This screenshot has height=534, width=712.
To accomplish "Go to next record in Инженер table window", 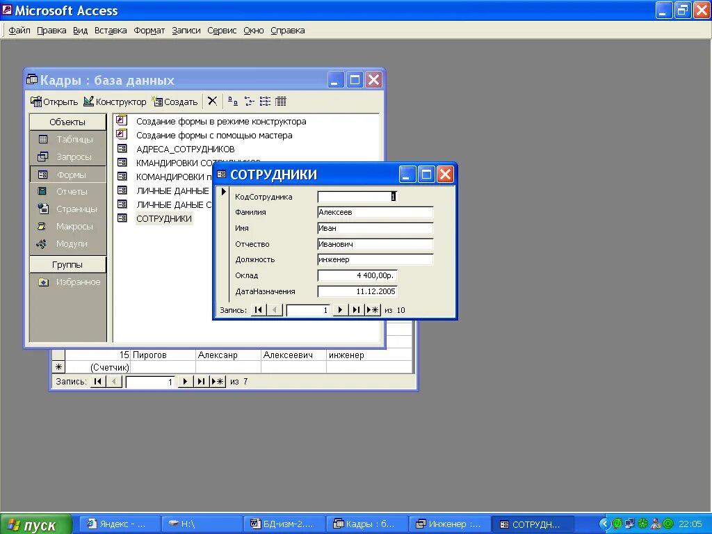I will pyautogui.click(x=184, y=382).
